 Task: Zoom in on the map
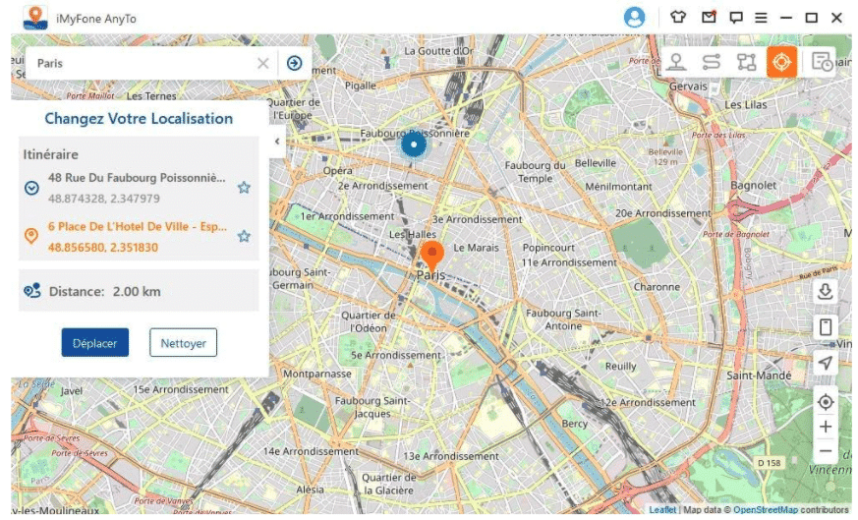tap(826, 427)
